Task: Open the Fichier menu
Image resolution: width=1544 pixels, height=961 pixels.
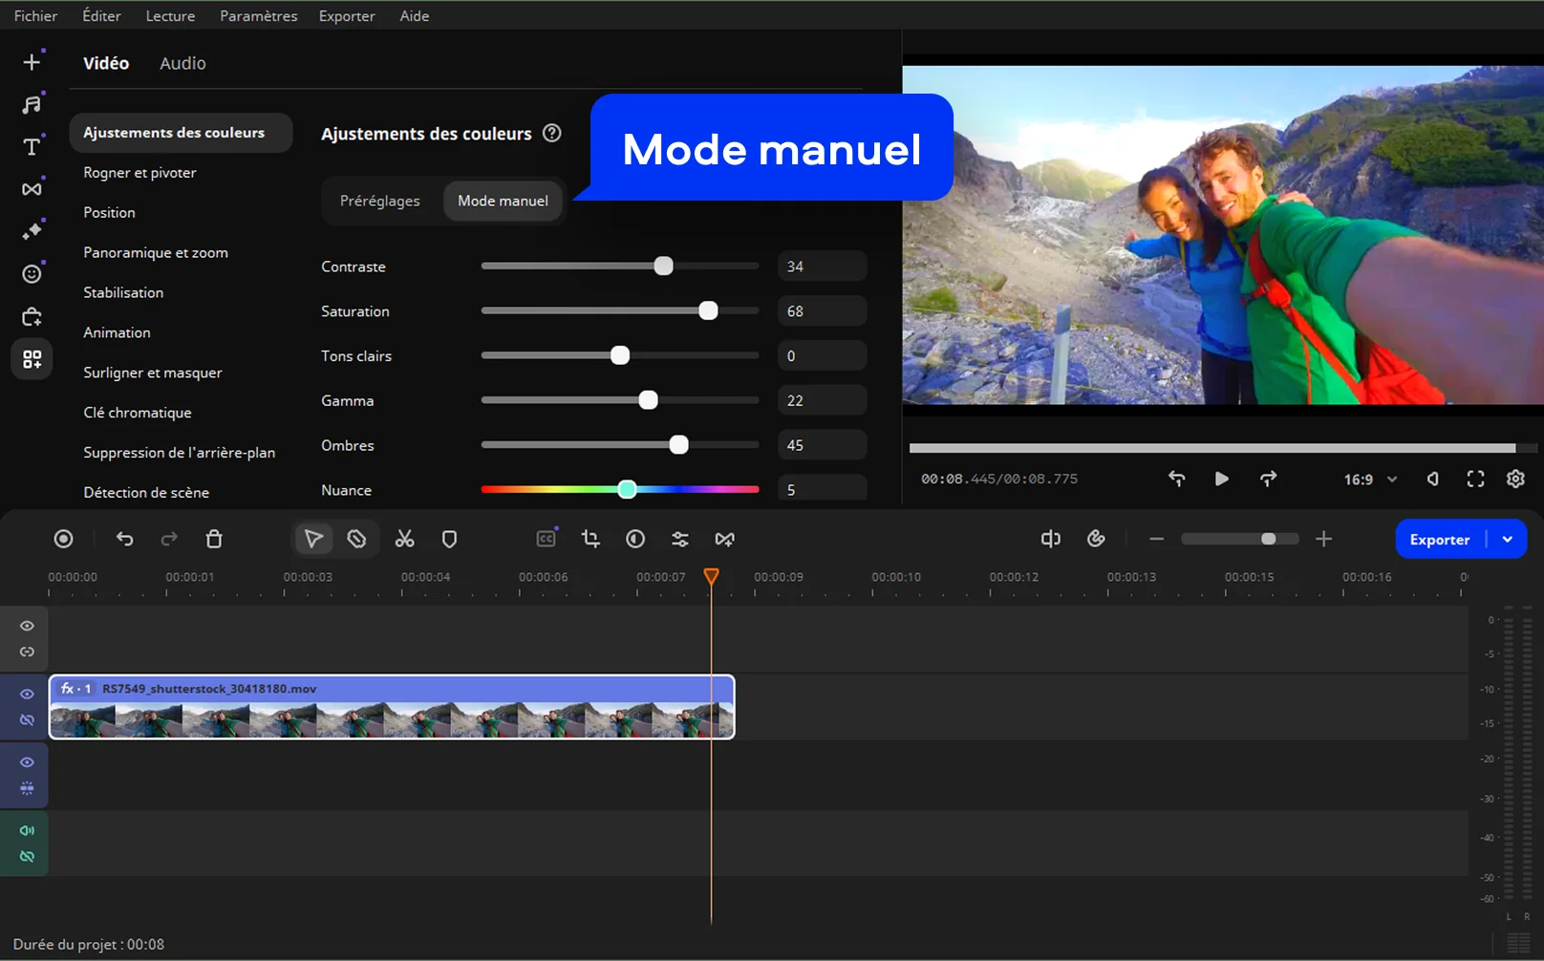Action: pos(35,15)
